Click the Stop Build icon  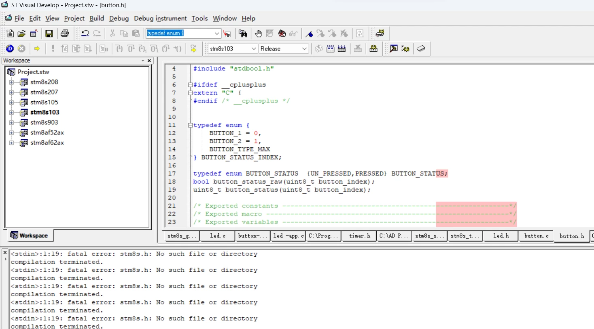click(358, 49)
